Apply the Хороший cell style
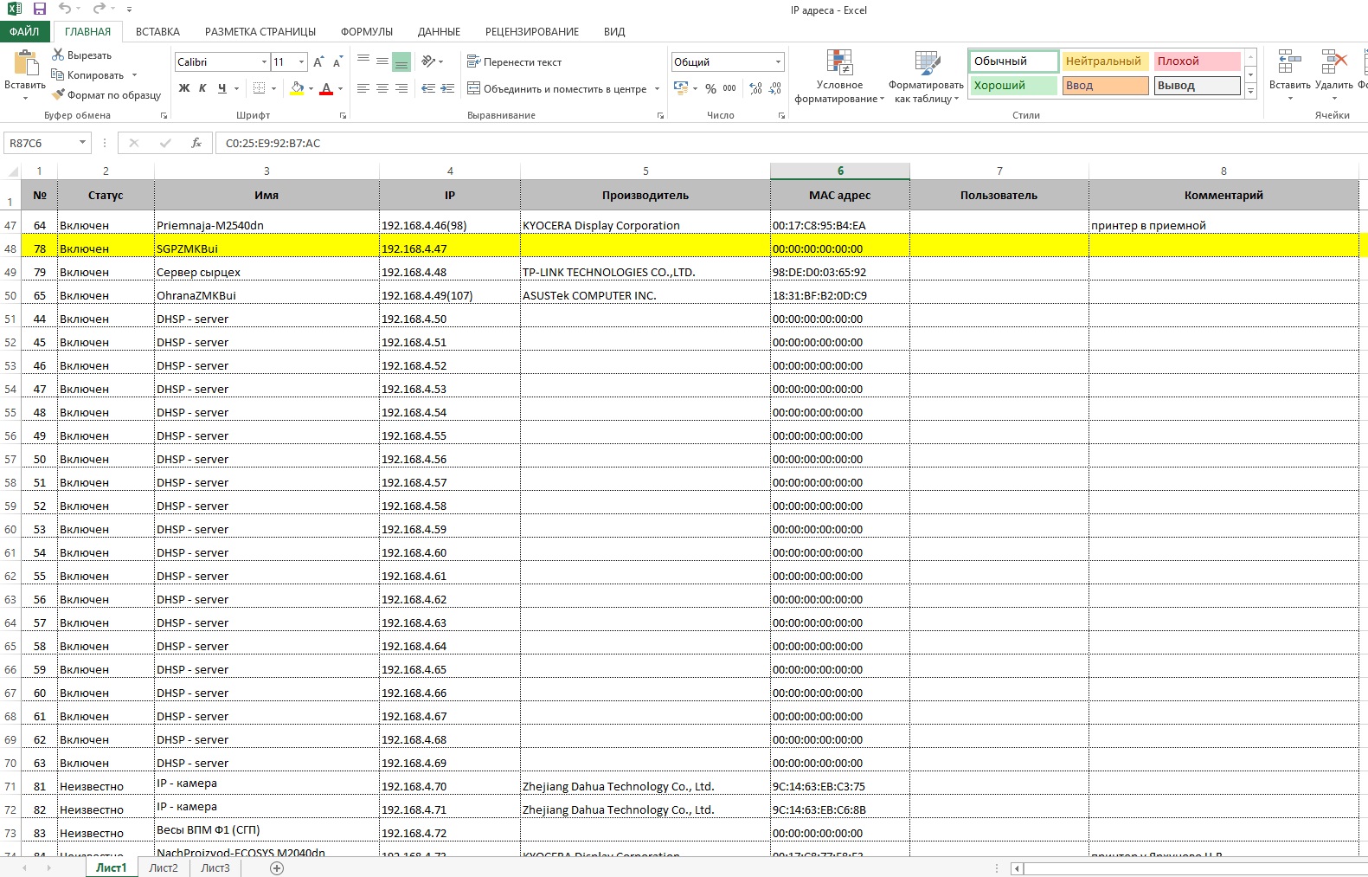 click(1013, 85)
